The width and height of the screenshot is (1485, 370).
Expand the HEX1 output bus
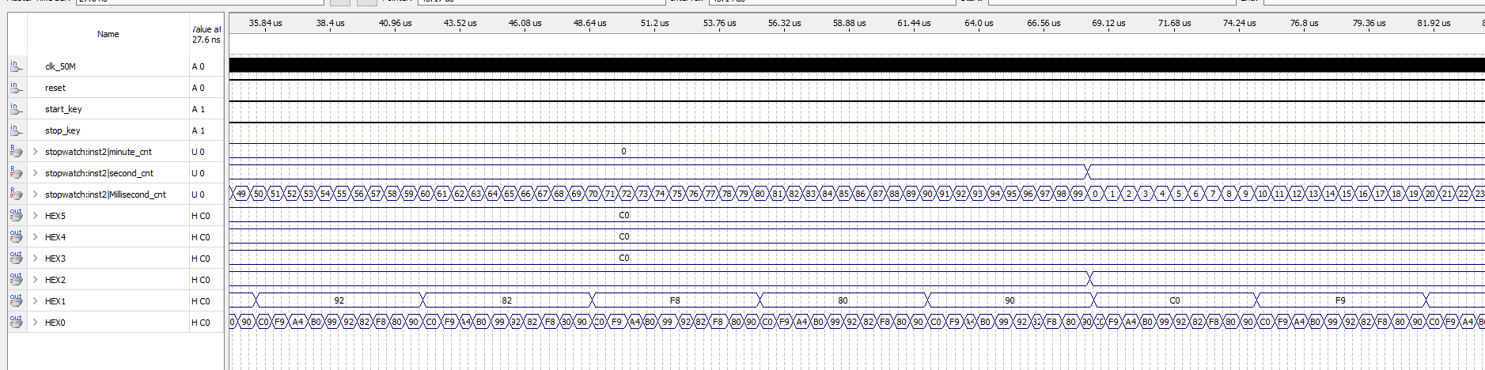pyautogui.click(x=36, y=300)
